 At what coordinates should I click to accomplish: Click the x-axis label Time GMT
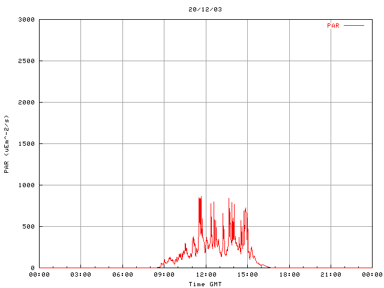point(205,284)
